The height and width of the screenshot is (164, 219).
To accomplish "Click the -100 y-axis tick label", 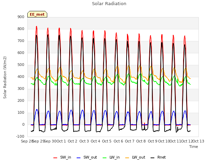I will pyautogui.click(x=20, y=136).
